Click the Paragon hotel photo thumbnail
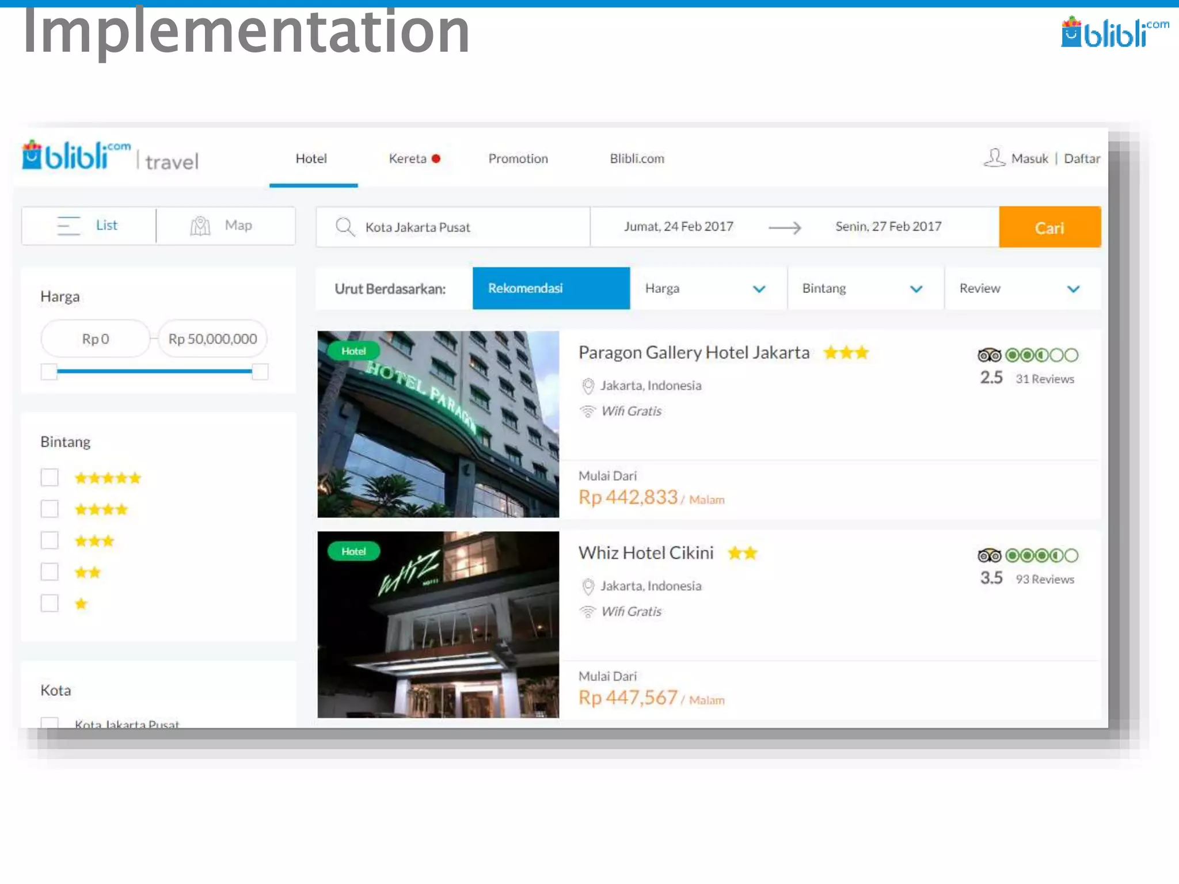 tap(438, 424)
